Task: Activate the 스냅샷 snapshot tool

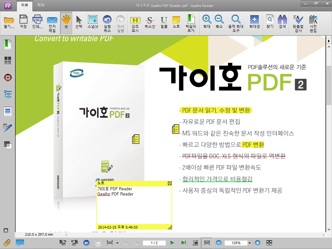Action: (93, 23)
